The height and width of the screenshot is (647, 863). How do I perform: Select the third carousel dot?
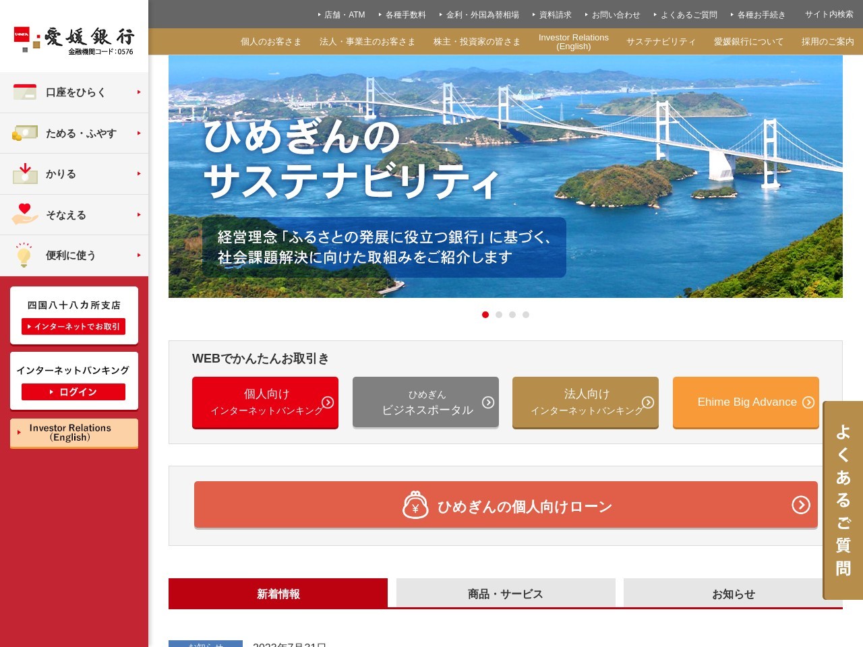[x=512, y=315]
